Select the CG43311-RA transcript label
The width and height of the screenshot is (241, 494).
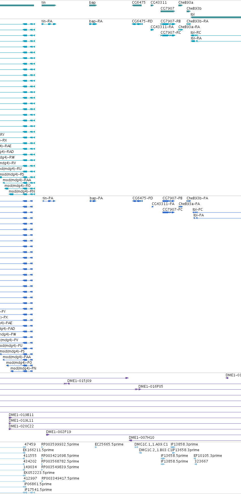click(x=162, y=27)
